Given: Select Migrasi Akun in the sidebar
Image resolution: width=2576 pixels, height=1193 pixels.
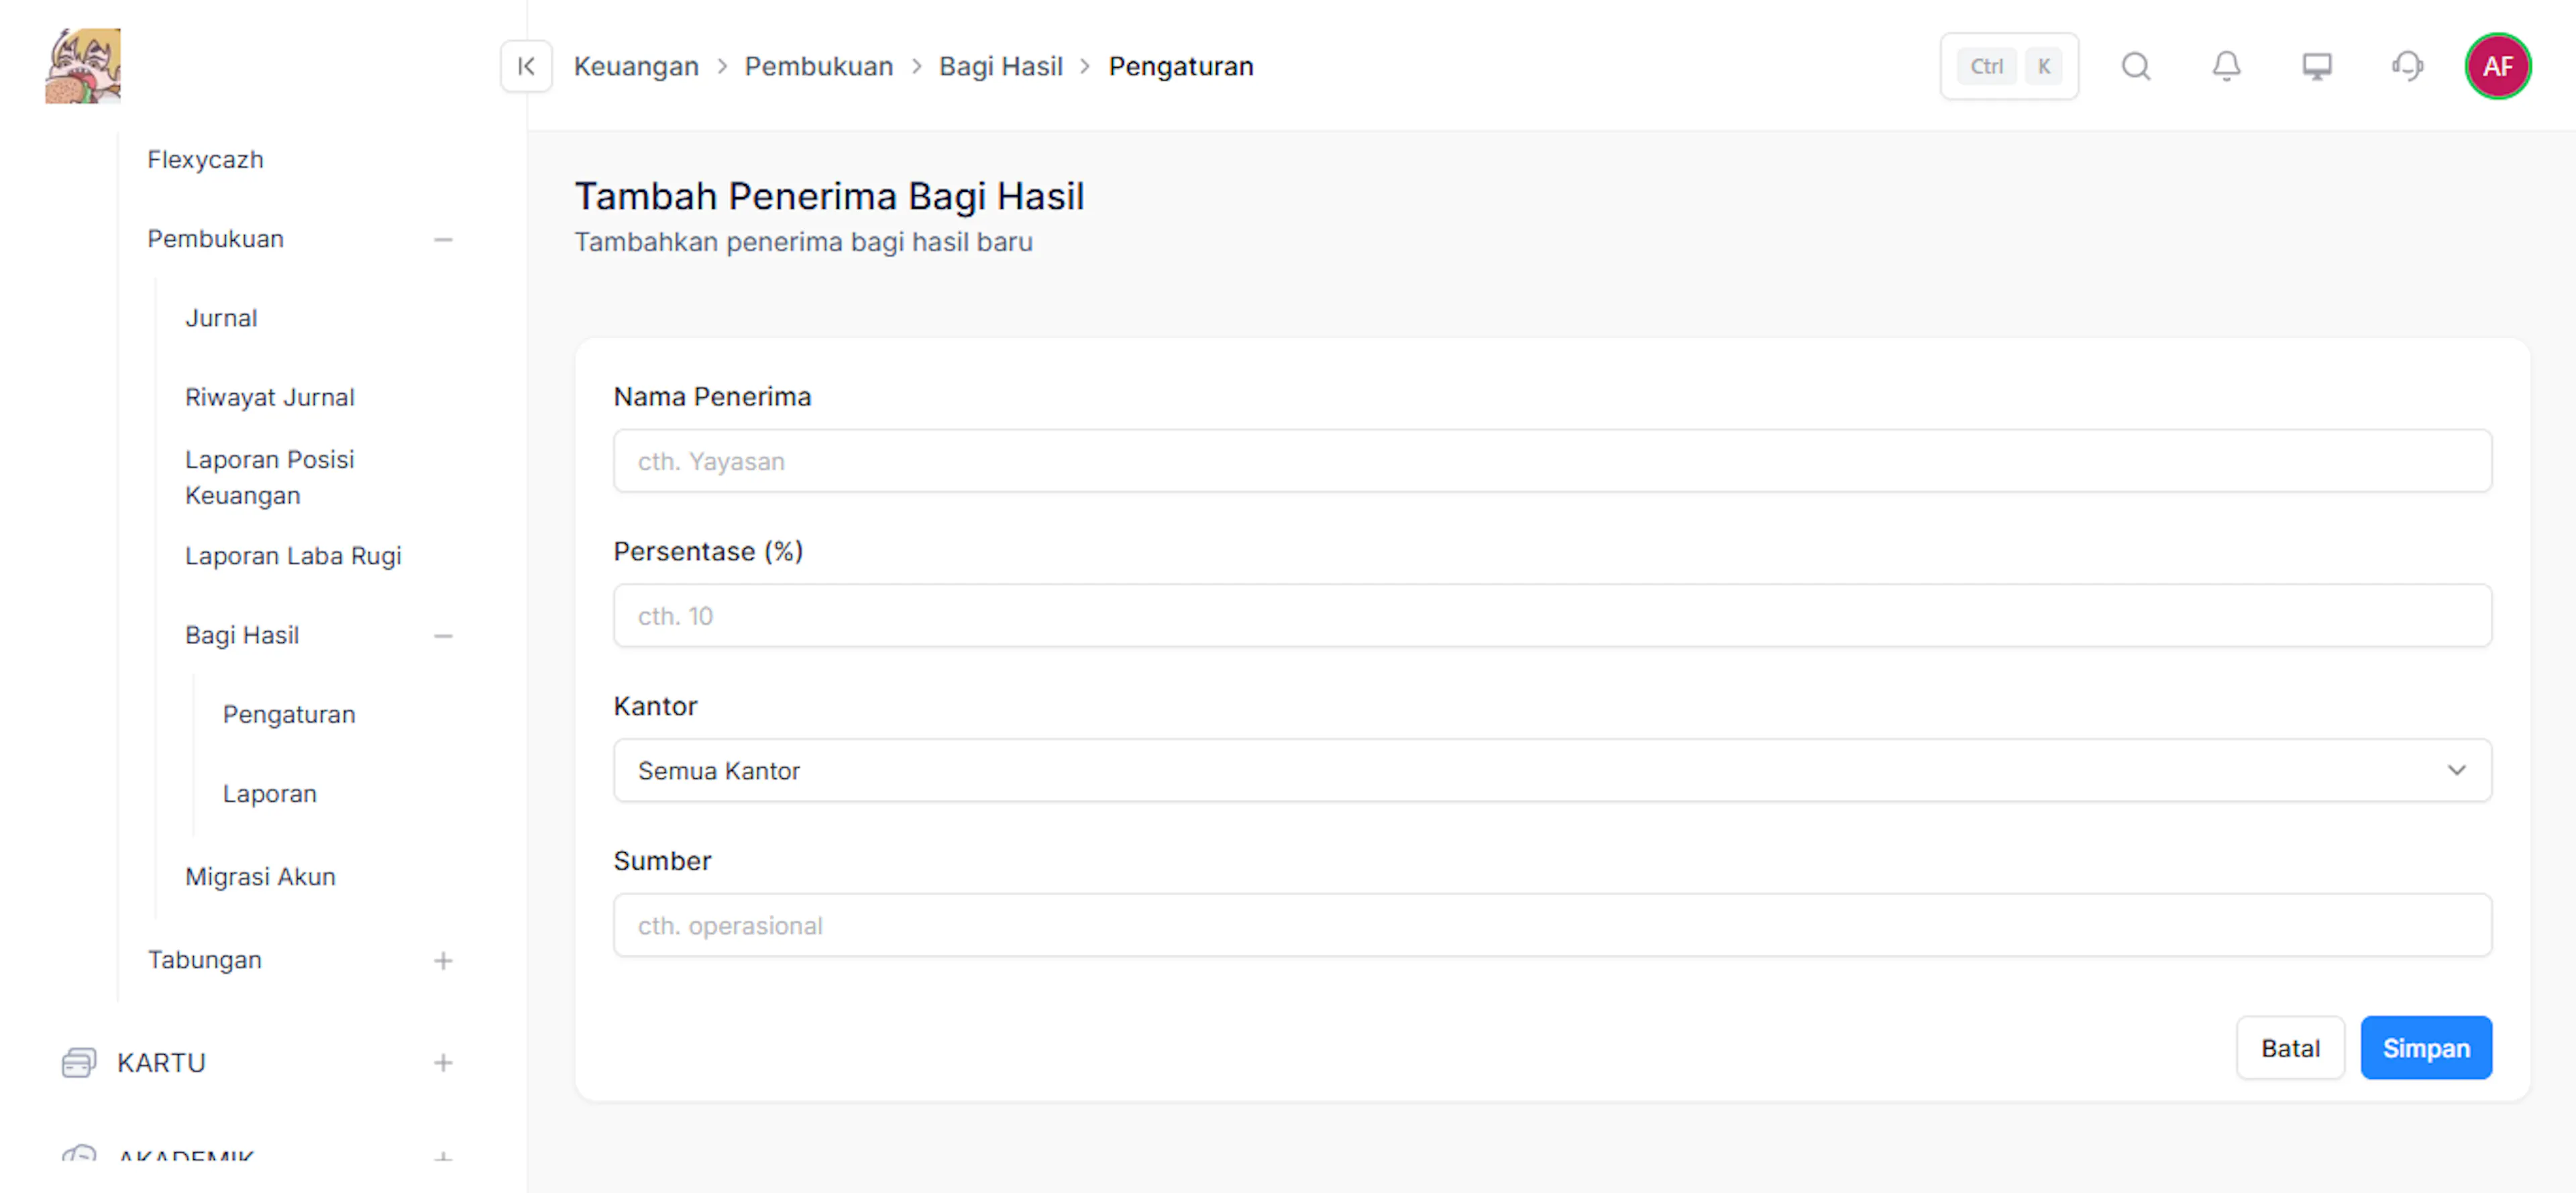Looking at the screenshot, I should click(x=260, y=876).
